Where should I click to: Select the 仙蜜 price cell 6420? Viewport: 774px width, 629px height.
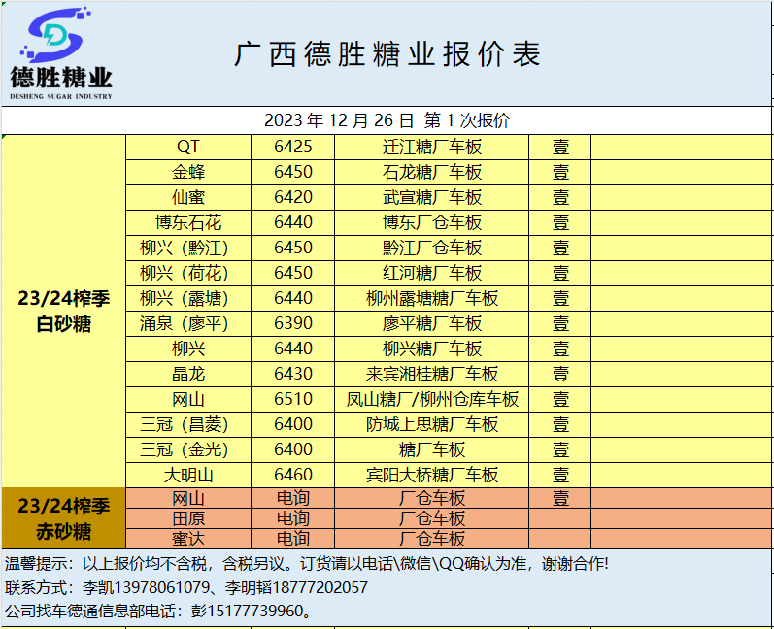pyautogui.click(x=293, y=198)
